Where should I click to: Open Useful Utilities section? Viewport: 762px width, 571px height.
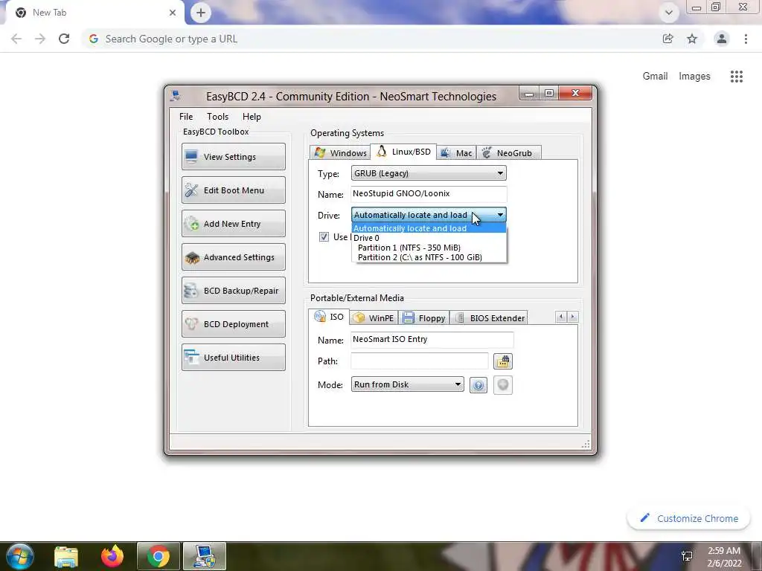pyautogui.click(x=233, y=358)
